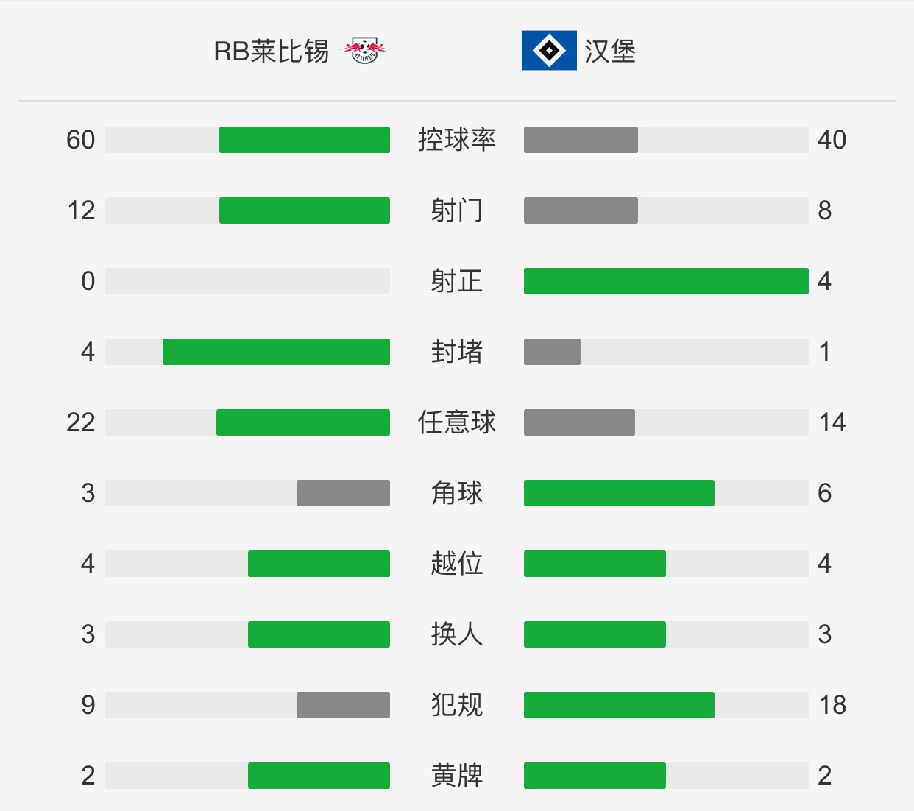This screenshot has width=914, height=811.
Task: Click RB Leipzig's green possession bar
Action: point(305,140)
